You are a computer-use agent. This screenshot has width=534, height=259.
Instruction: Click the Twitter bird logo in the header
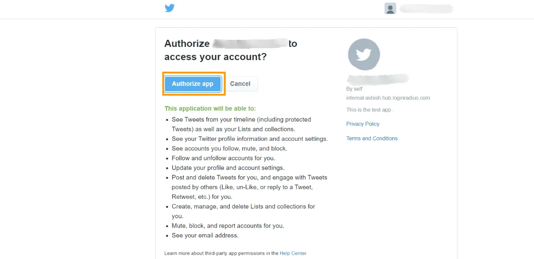pyautogui.click(x=169, y=8)
